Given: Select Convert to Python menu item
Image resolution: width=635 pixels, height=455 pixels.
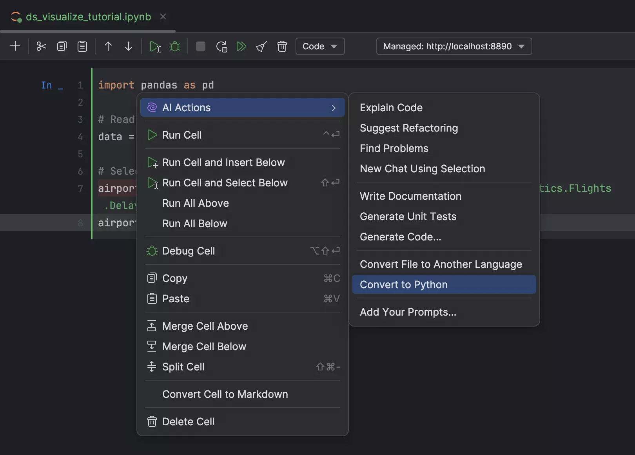Looking at the screenshot, I should (444, 285).
